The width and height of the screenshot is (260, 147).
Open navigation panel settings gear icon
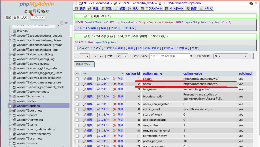[43, 11]
